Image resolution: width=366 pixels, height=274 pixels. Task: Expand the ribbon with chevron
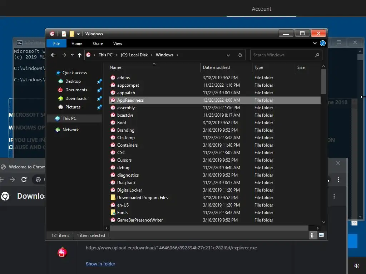pos(315,43)
